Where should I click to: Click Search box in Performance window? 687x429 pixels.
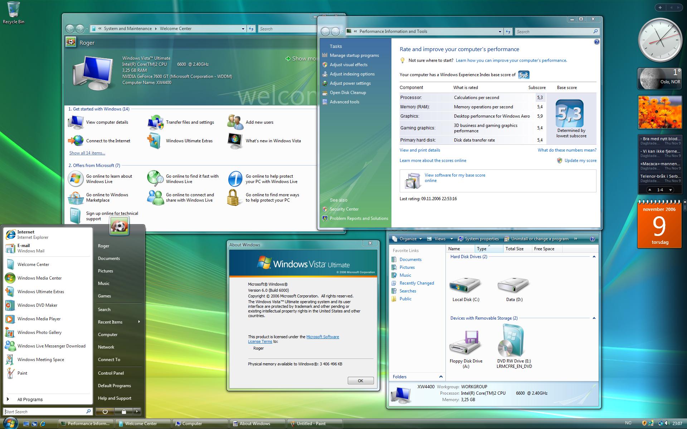[x=557, y=31]
